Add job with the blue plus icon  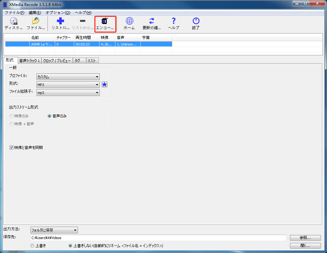coord(61,23)
